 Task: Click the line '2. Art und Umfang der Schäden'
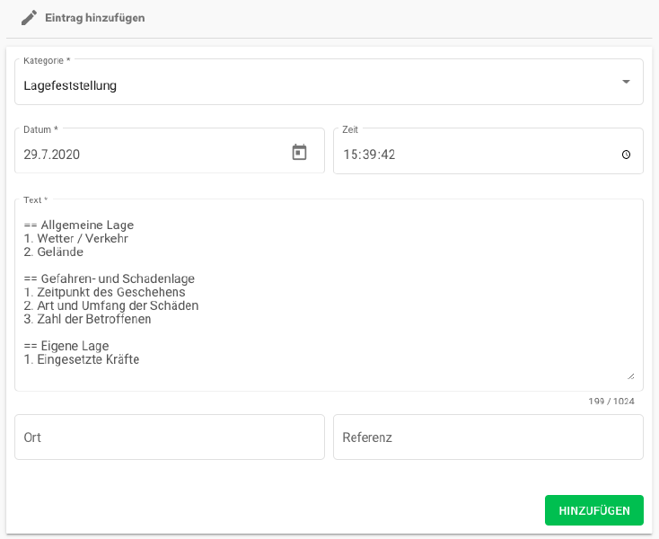[x=111, y=305]
